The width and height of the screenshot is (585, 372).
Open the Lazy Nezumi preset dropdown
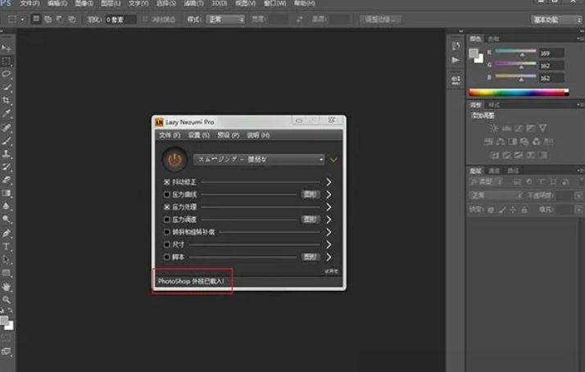pyautogui.click(x=259, y=160)
